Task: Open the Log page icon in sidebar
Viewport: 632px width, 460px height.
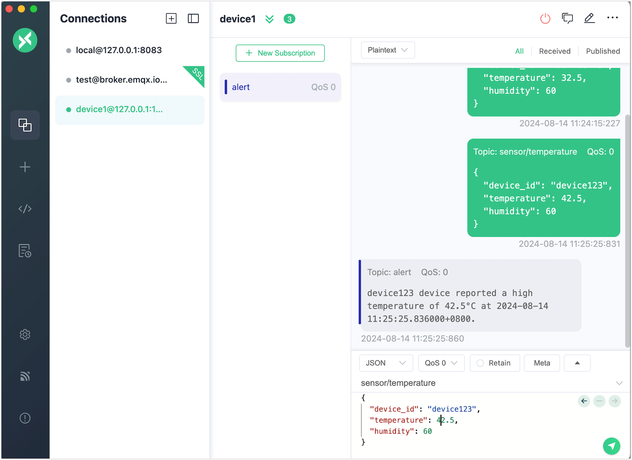Action: [25, 251]
